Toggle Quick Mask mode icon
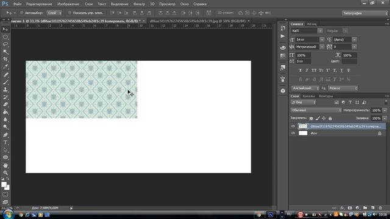 pyautogui.click(x=5, y=195)
